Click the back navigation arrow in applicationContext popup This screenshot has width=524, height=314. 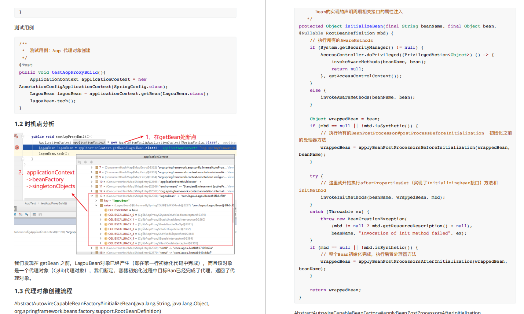(85, 162)
